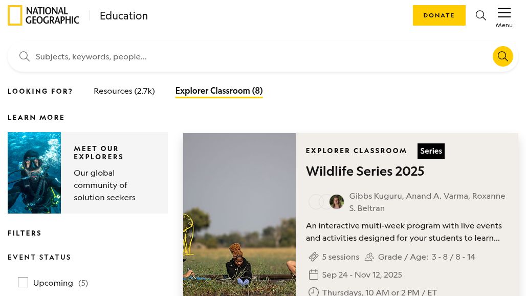
Task: Click inside the subjects and keywords search field
Action: (205, 56)
